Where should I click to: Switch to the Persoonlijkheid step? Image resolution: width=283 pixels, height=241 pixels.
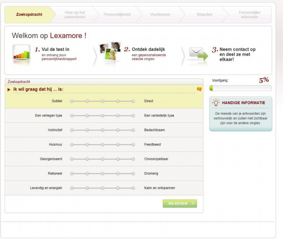[117, 15]
